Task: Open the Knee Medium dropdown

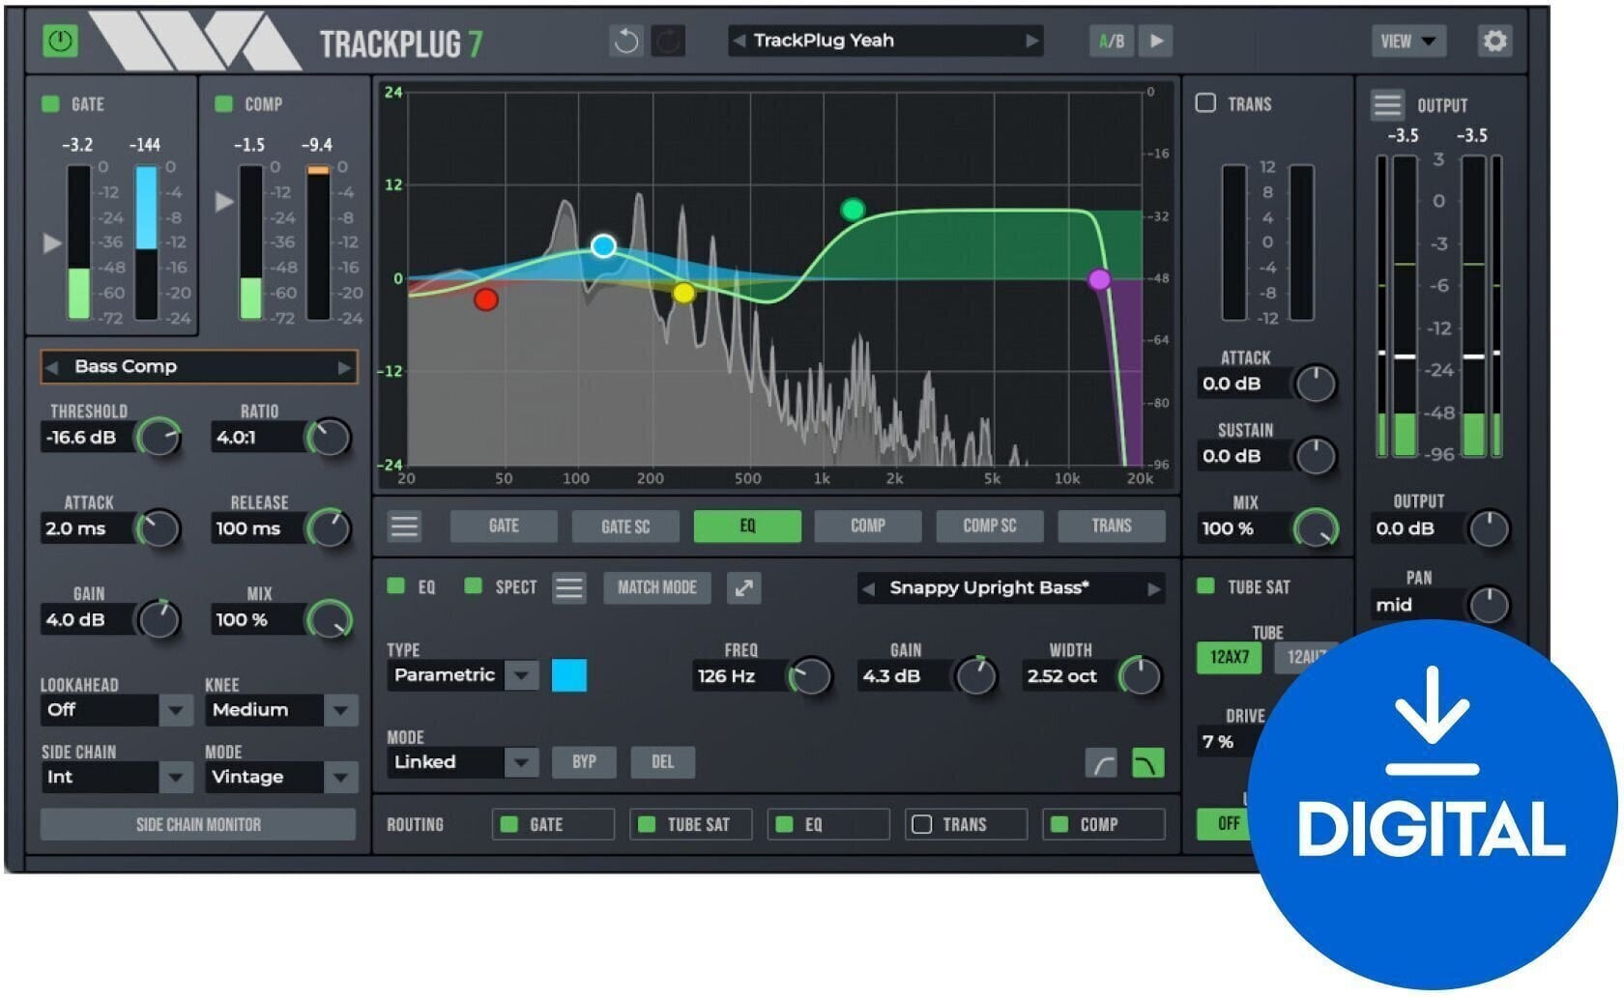Action: pos(340,710)
